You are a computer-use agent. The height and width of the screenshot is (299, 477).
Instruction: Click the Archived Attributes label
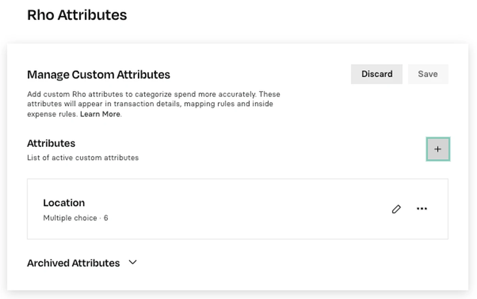(73, 263)
